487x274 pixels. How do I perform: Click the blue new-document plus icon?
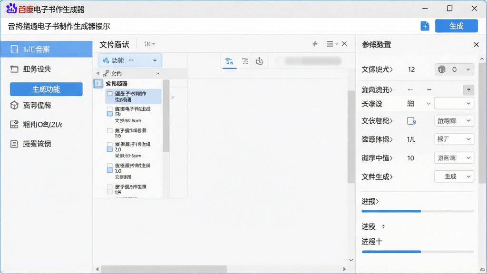[425, 26]
